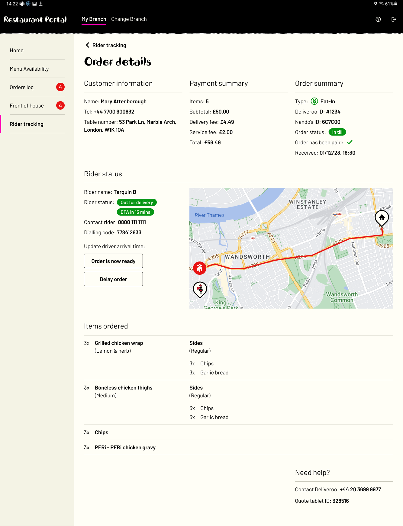
Task: Click Deliveroo ID #1234
Action: click(333, 112)
